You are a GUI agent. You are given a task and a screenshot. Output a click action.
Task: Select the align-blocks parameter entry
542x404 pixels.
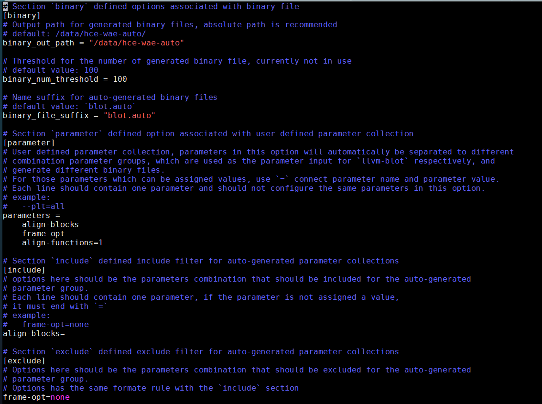(51, 225)
